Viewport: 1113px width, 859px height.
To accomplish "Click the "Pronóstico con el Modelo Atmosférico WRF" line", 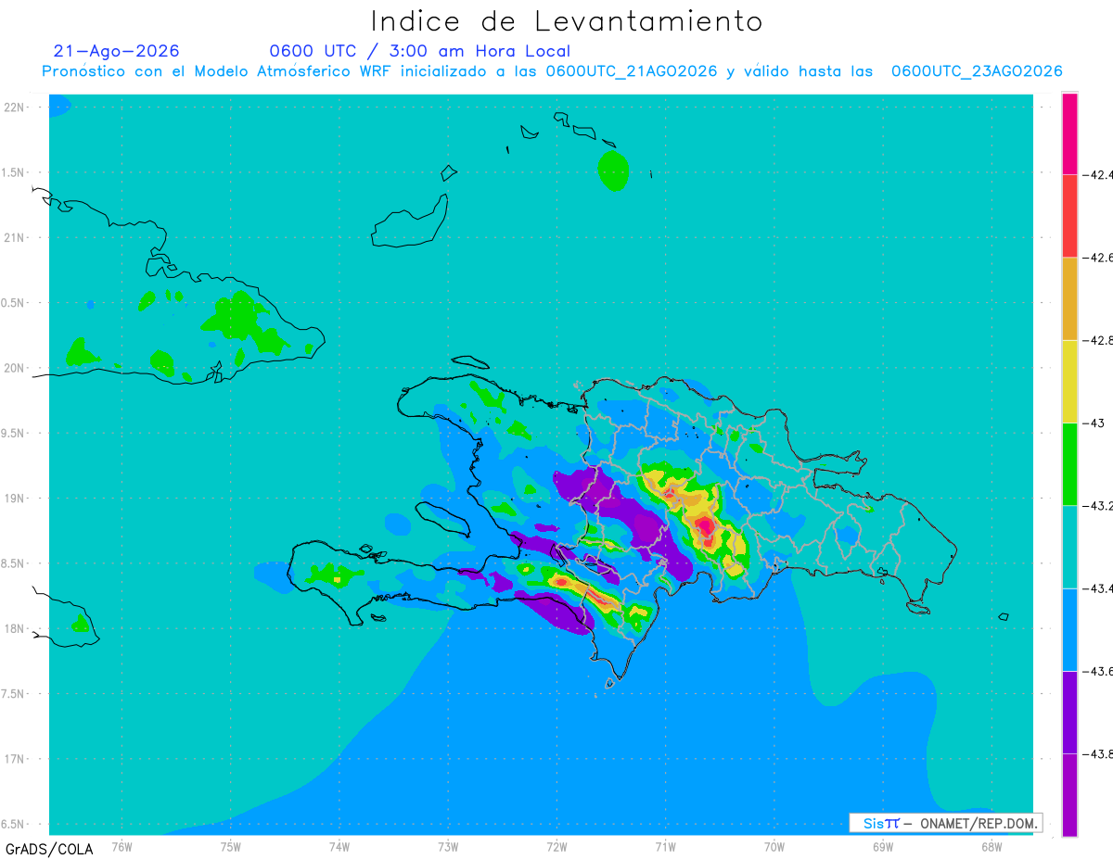I will (x=553, y=71).
